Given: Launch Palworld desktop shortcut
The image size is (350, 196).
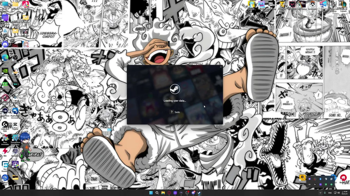Looking at the screenshot, I should click(251, 5).
